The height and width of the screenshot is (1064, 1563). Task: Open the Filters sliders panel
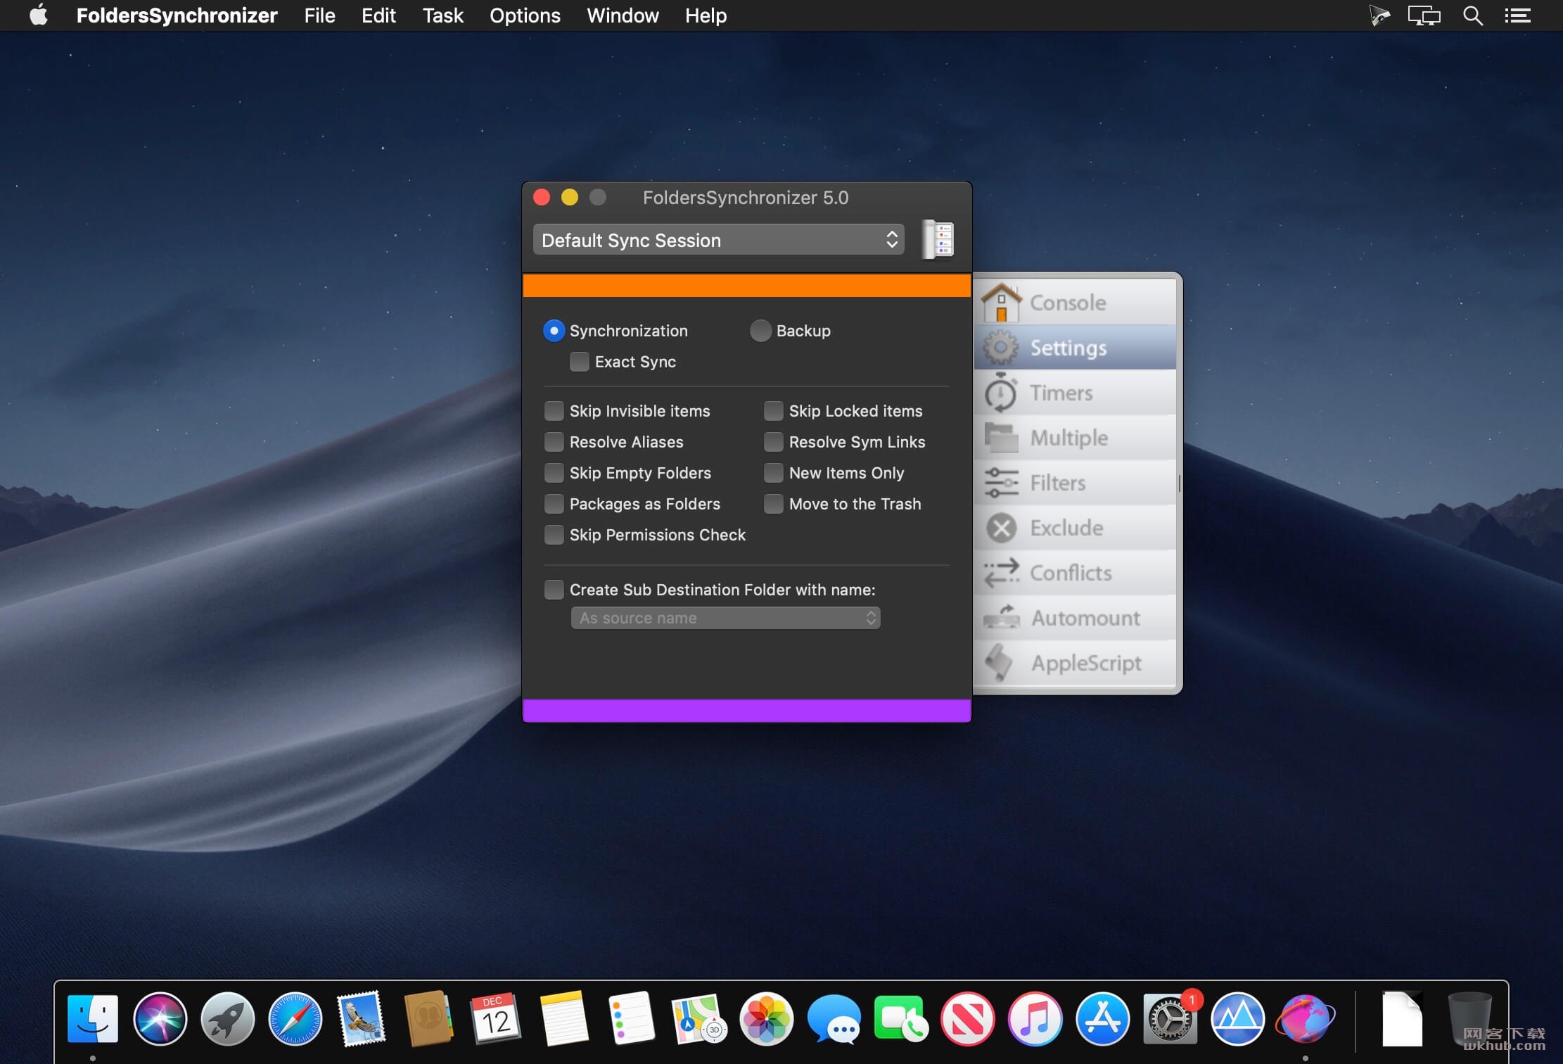1075,483
